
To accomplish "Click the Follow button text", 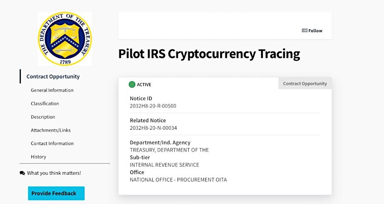I will click(315, 31).
